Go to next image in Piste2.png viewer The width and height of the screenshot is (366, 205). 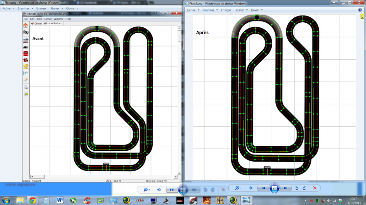coord(285,188)
